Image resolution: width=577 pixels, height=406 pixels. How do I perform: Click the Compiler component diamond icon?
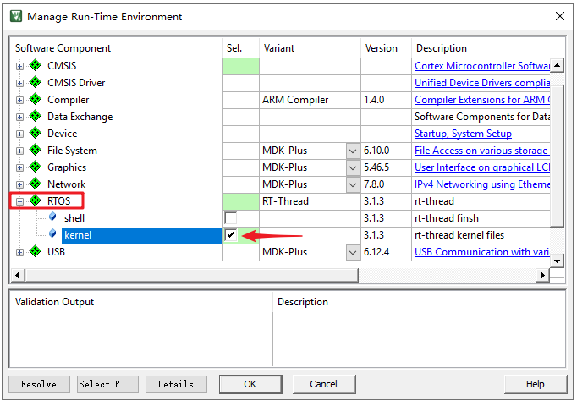pyautogui.click(x=36, y=99)
